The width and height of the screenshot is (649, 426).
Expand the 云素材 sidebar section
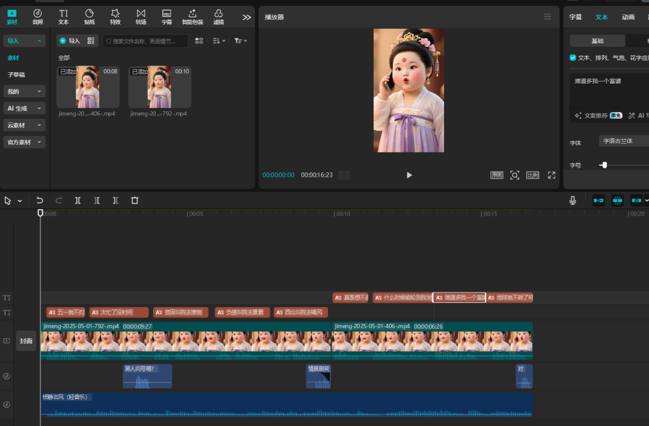24,125
